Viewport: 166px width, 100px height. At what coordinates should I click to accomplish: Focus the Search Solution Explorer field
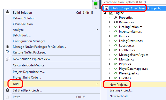(134, 2)
